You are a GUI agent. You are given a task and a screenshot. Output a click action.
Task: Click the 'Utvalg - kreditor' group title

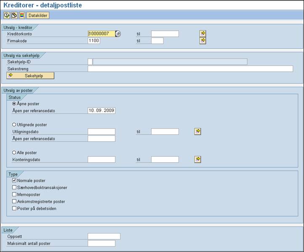(18, 27)
